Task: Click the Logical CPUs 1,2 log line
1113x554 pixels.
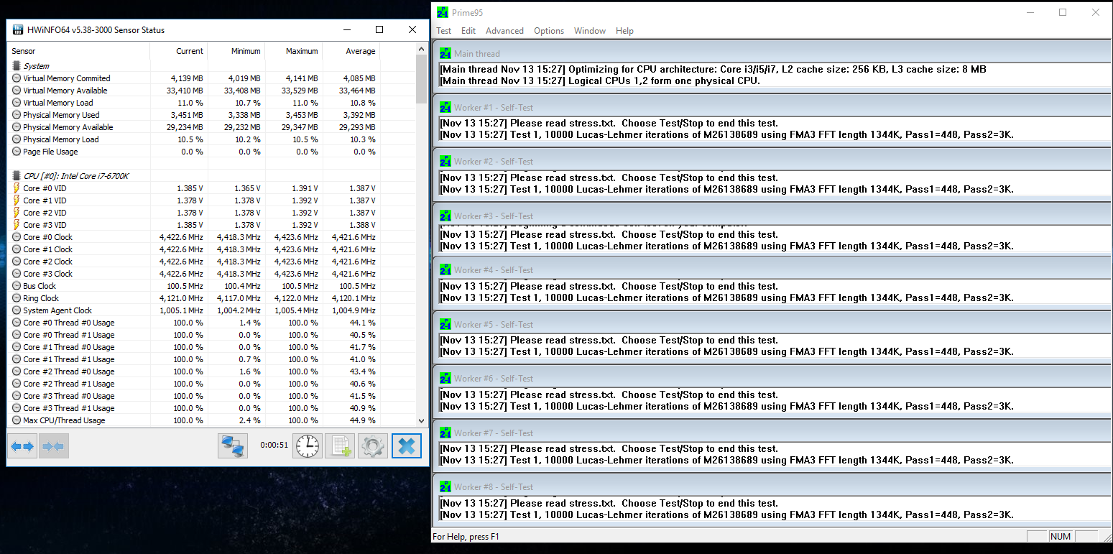Action: 600,80
